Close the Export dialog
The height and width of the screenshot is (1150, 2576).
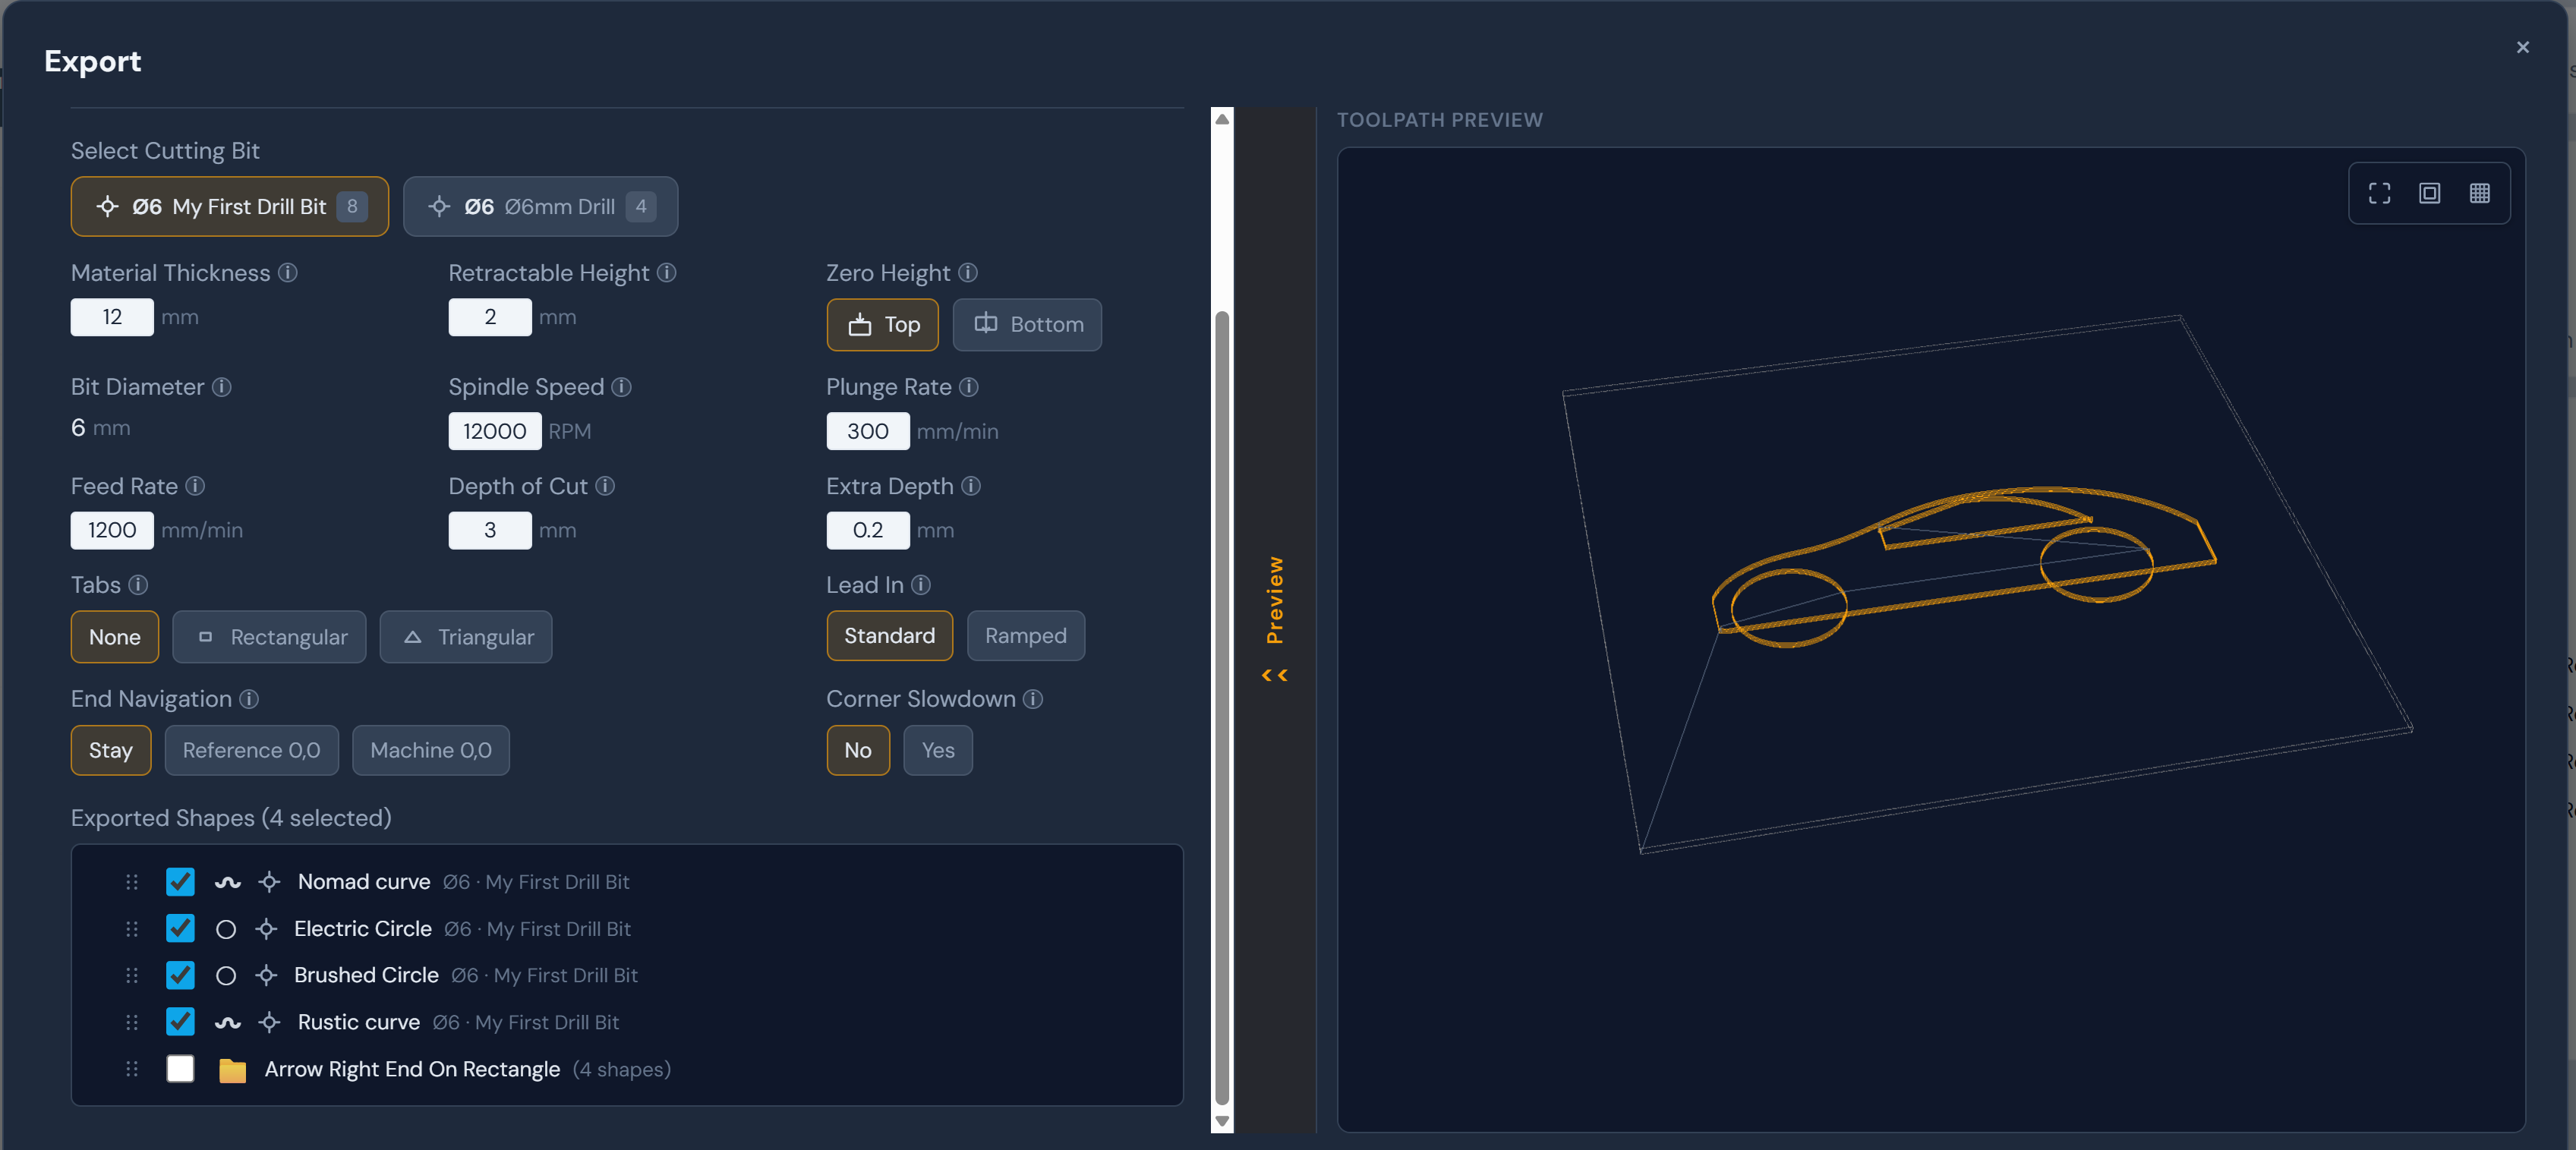[x=2523, y=47]
